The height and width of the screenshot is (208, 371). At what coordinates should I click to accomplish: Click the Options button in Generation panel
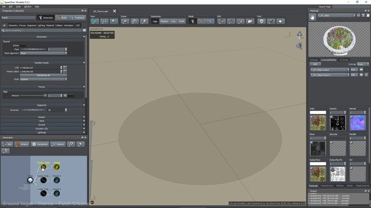point(58,144)
